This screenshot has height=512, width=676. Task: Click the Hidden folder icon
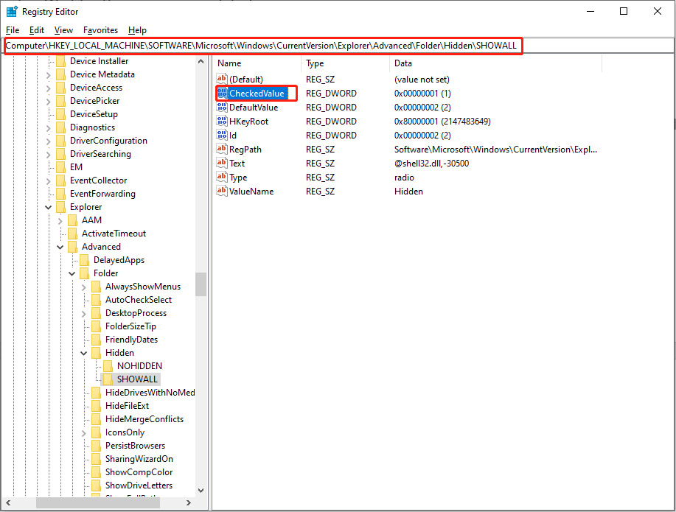click(96, 353)
